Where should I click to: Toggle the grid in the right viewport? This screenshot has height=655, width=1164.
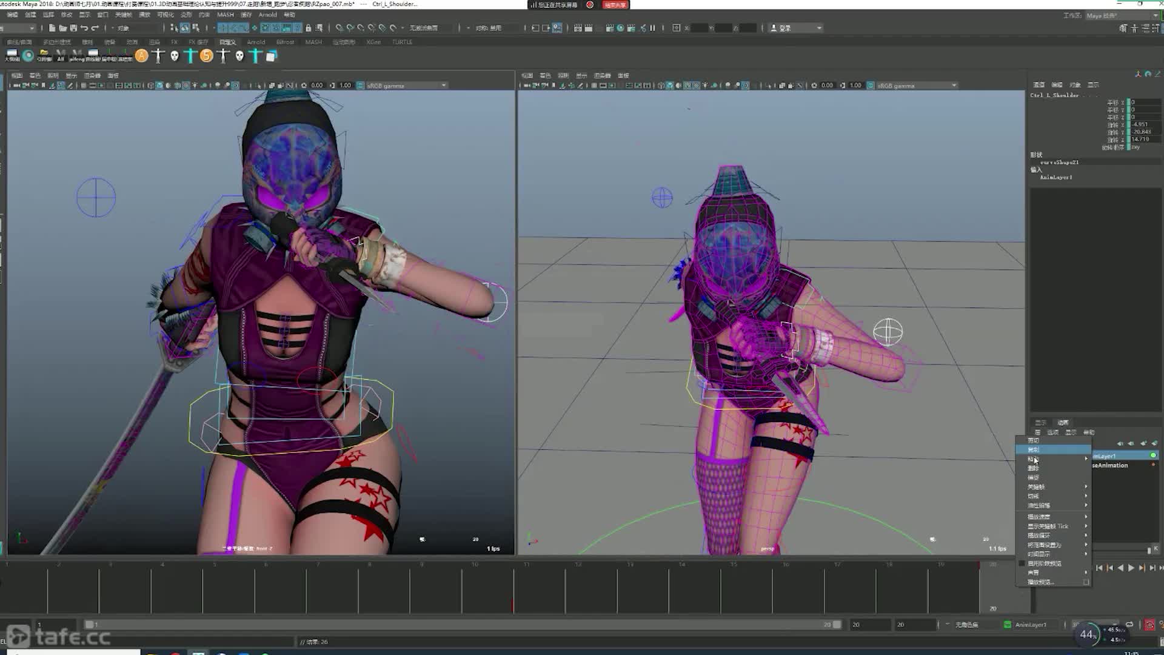click(x=594, y=86)
